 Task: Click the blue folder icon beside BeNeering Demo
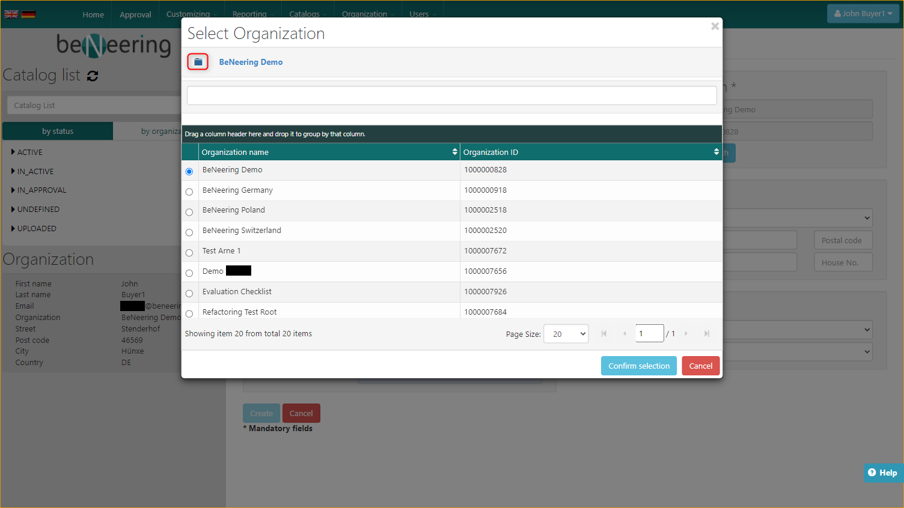[198, 62]
